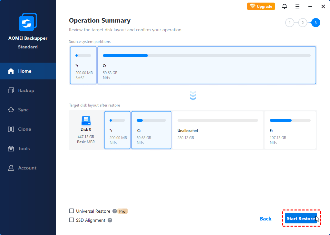Open notifications via the bell icon
The height and width of the screenshot is (235, 330).
pyautogui.click(x=285, y=6)
